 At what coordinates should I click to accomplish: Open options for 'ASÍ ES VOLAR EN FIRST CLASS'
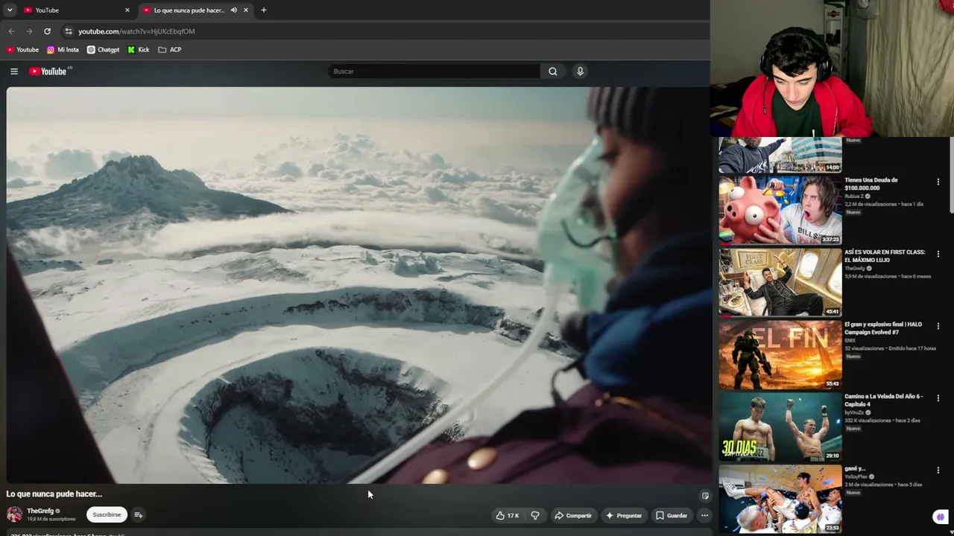(938, 254)
